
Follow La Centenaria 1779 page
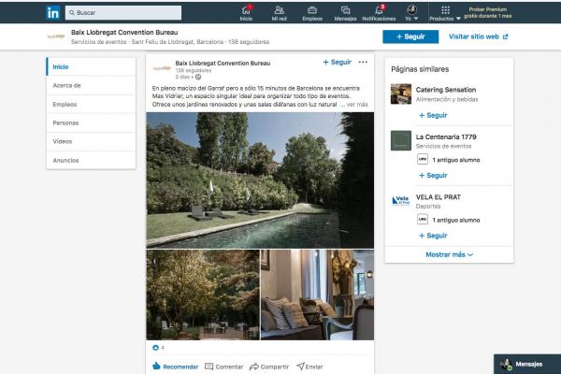click(x=432, y=175)
